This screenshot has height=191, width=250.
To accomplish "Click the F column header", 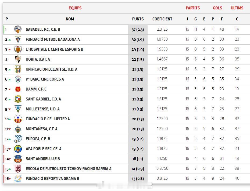I will 222,19.
